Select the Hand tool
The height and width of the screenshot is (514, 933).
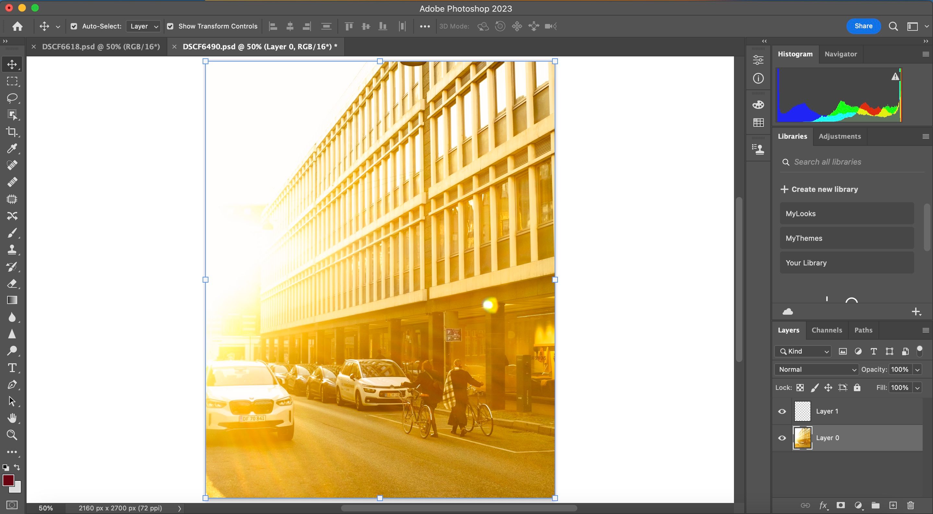(x=12, y=418)
